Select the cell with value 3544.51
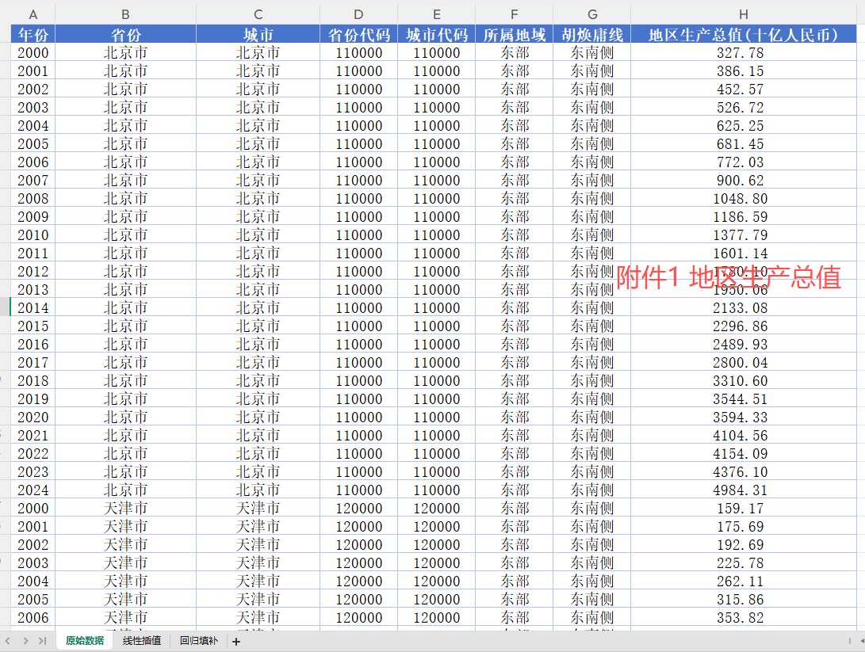The height and width of the screenshot is (652, 865). (x=744, y=398)
